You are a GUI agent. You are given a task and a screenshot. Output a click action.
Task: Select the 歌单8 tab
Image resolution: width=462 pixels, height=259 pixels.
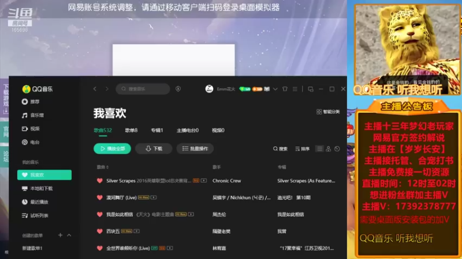point(131,131)
